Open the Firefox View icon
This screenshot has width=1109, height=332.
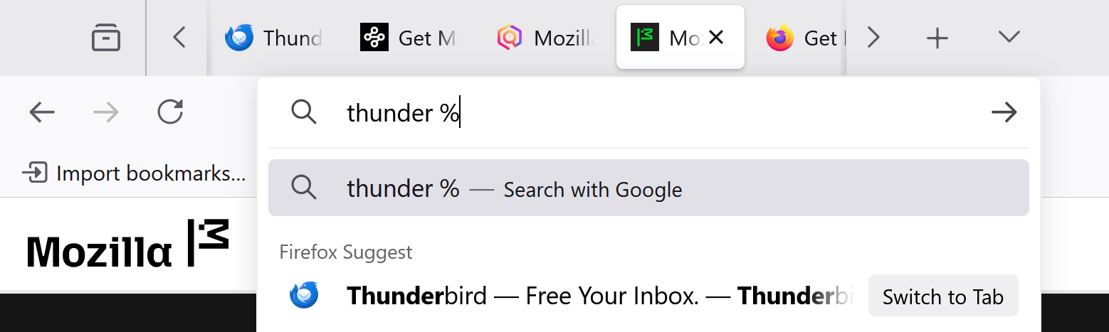tap(106, 38)
